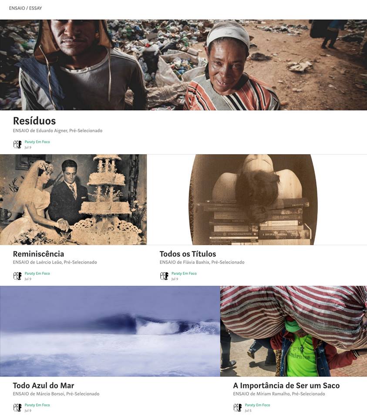Click the PEF logo under A Importância de Ser um Saco
The height and width of the screenshot is (418, 367).
click(x=237, y=408)
